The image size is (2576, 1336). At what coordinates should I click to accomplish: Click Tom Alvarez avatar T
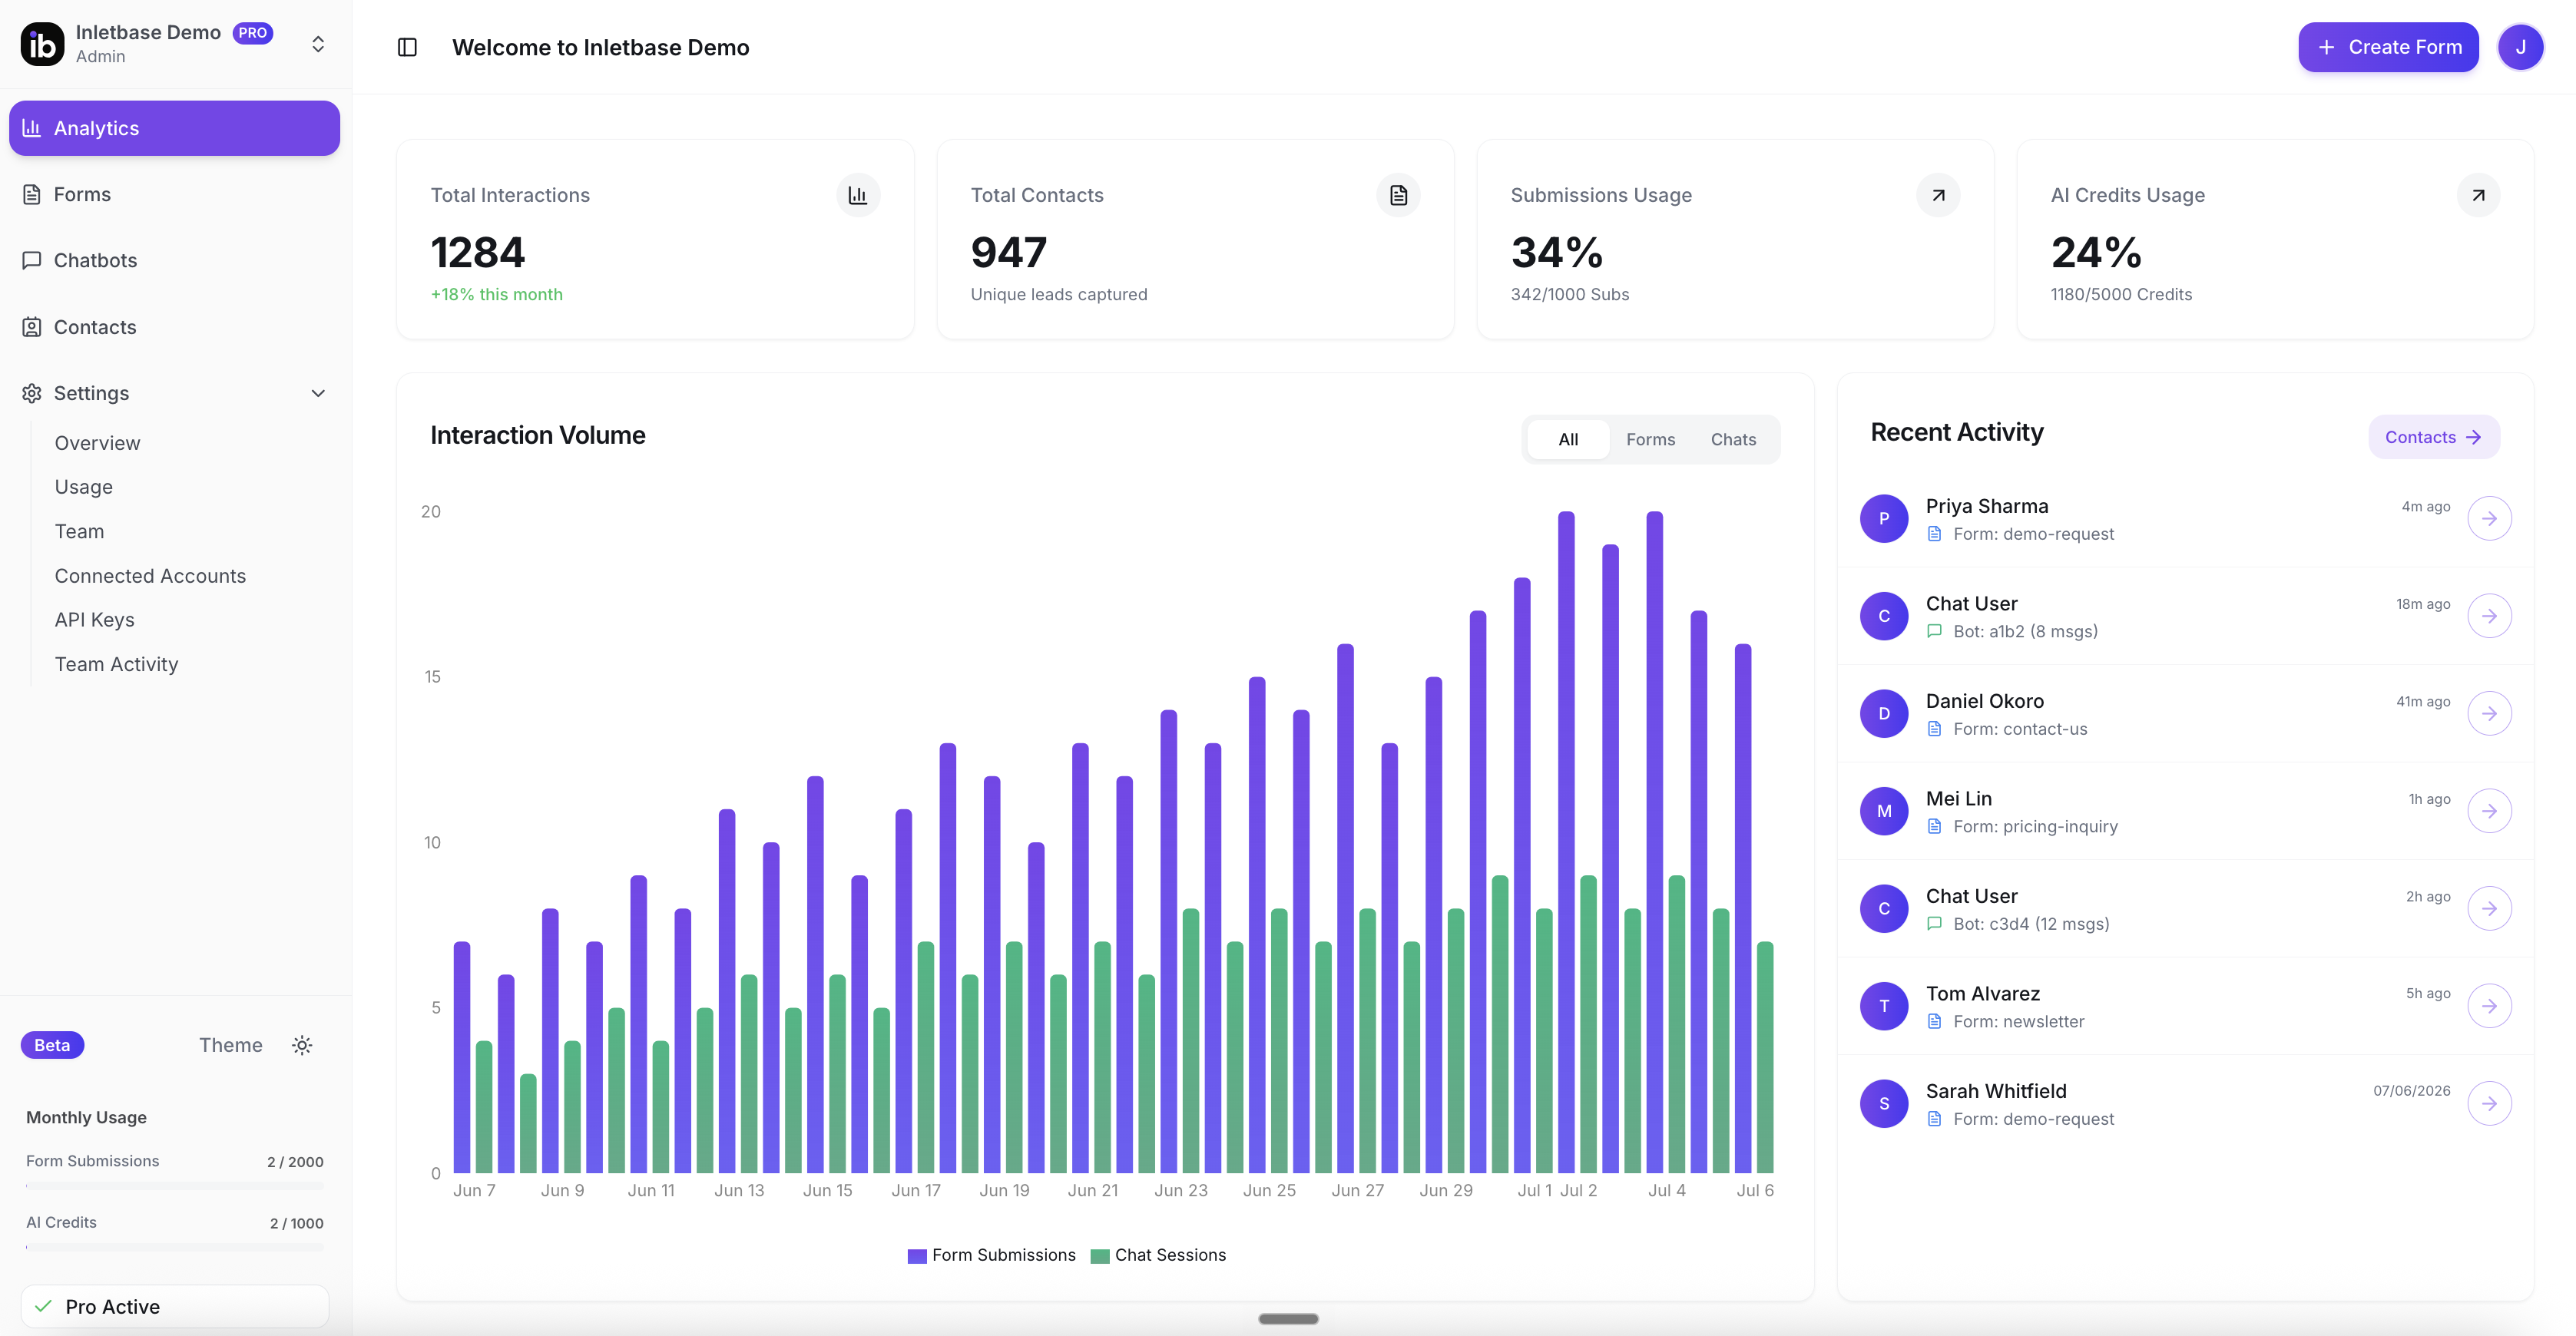coord(1884,1006)
